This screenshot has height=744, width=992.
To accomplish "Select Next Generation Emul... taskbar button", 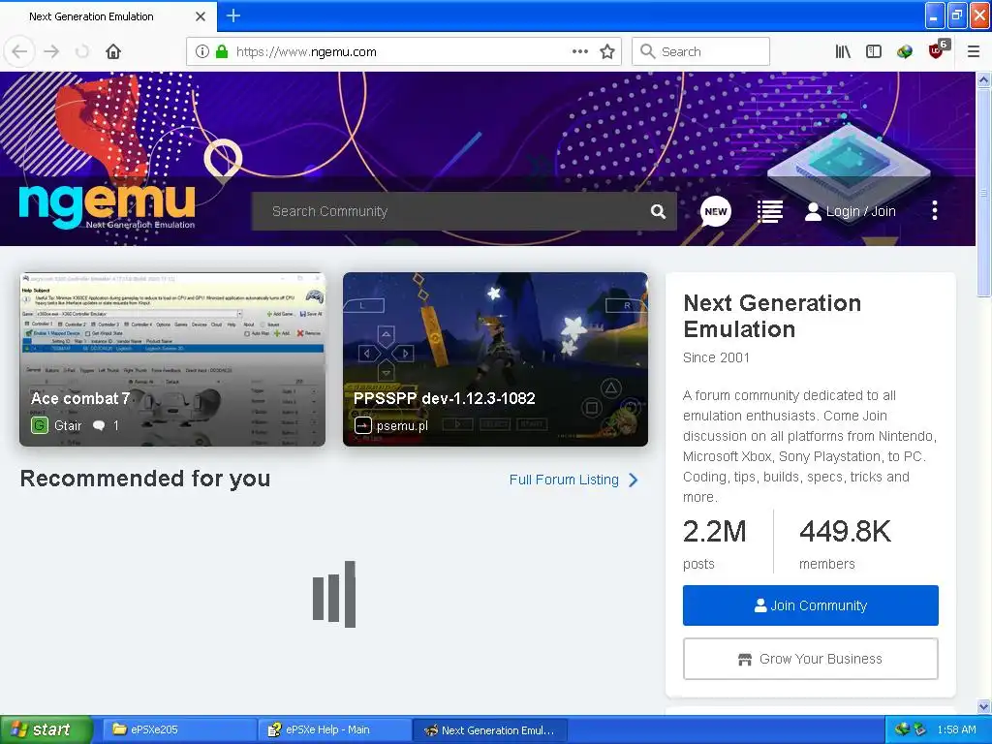I will click(x=489, y=729).
